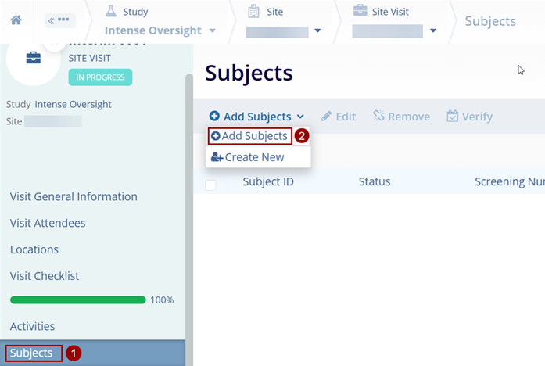Screen dimensions: 545x366
Task: Sort by the Subject ID column header
Action: point(268,182)
